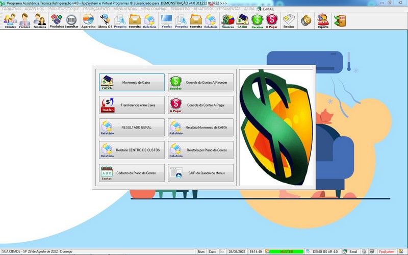408x255 pixels.
Task: Click the Fornece suppliers icon
Action: [x=25, y=21]
